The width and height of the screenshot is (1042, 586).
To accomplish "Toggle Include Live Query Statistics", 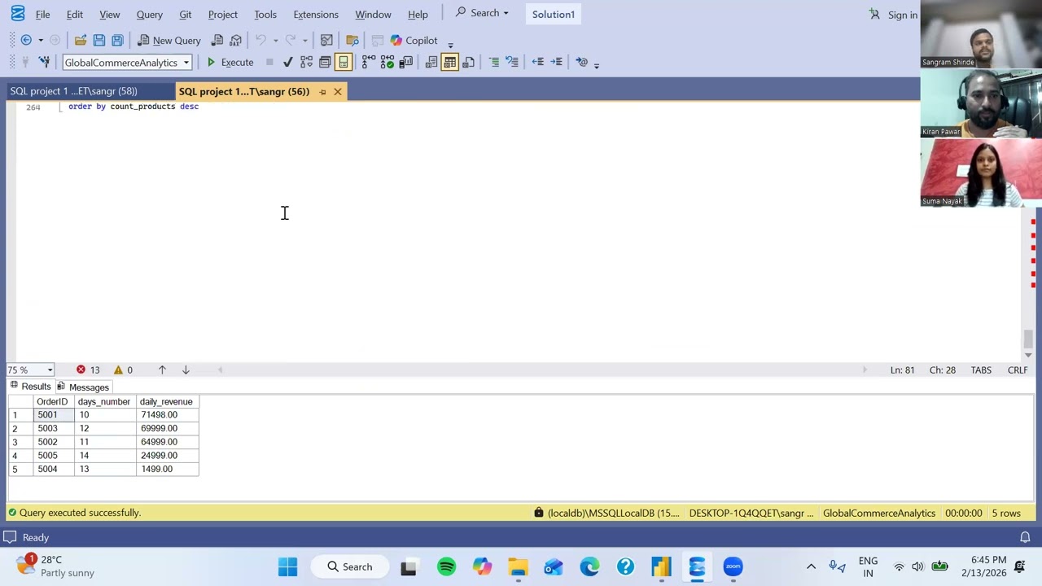I will point(387,62).
